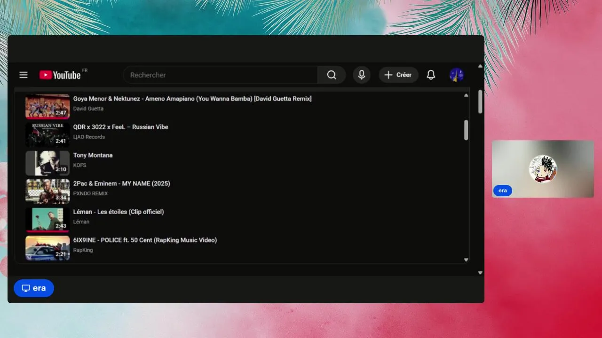
Task: Click the playlist scroll-down arrow
Action: coord(466,260)
